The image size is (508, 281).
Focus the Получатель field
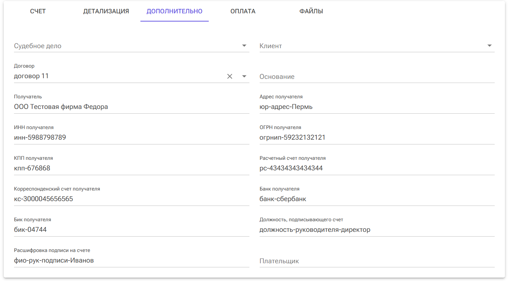[131, 107]
